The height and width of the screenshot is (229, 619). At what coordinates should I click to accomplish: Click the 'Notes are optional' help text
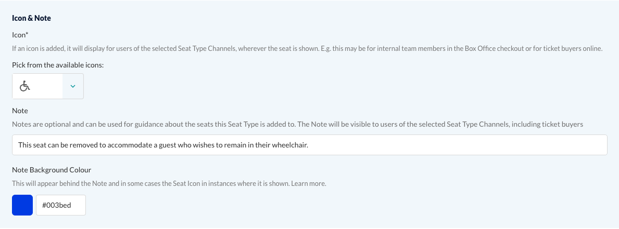[x=298, y=124]
